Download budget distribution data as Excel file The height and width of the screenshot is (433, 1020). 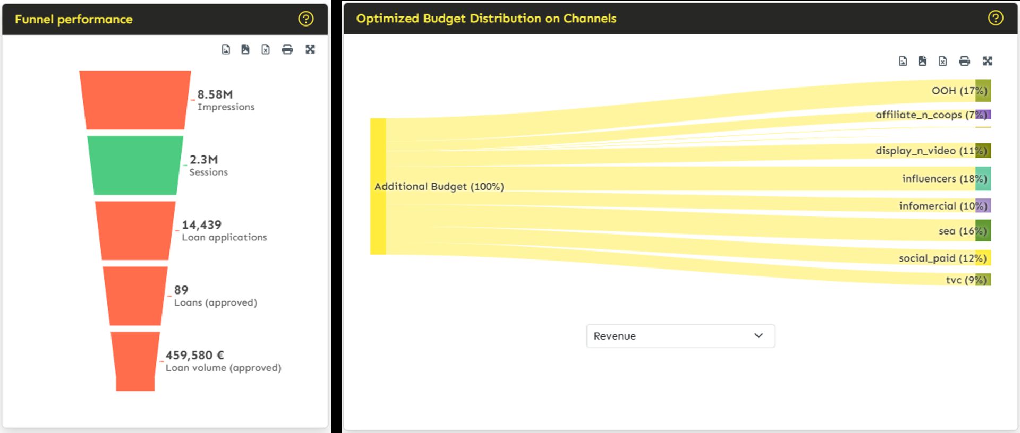click(x=943, y=61)
